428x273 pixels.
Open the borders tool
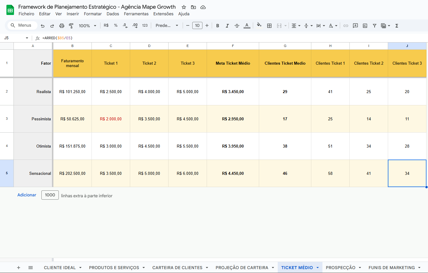pos(269,26)
